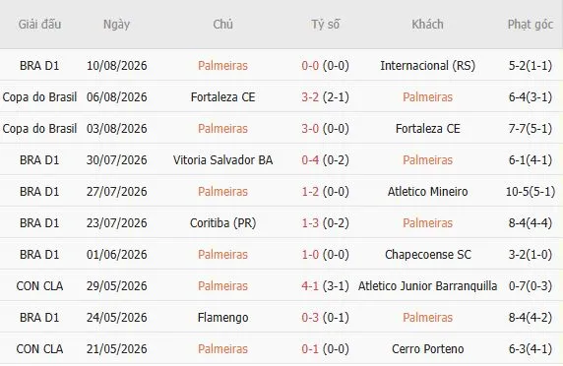Click the 4-1 (3-1) score

[325, 286]
